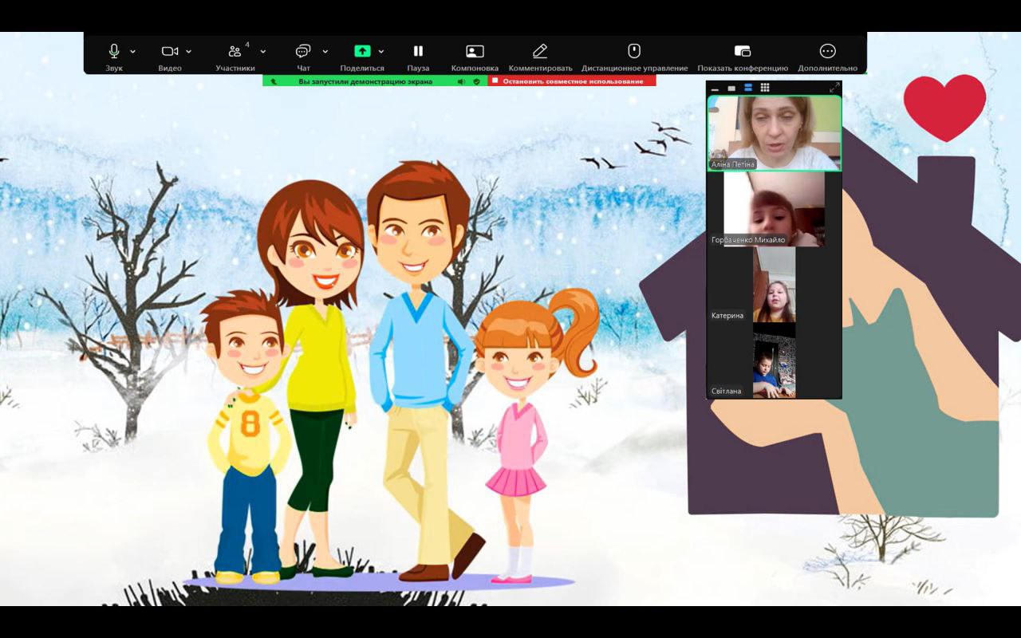Image resolution: width=1021 pixels, height=638 pixels.
Task: Open the Чат chat window
Action: coord(303,52)
